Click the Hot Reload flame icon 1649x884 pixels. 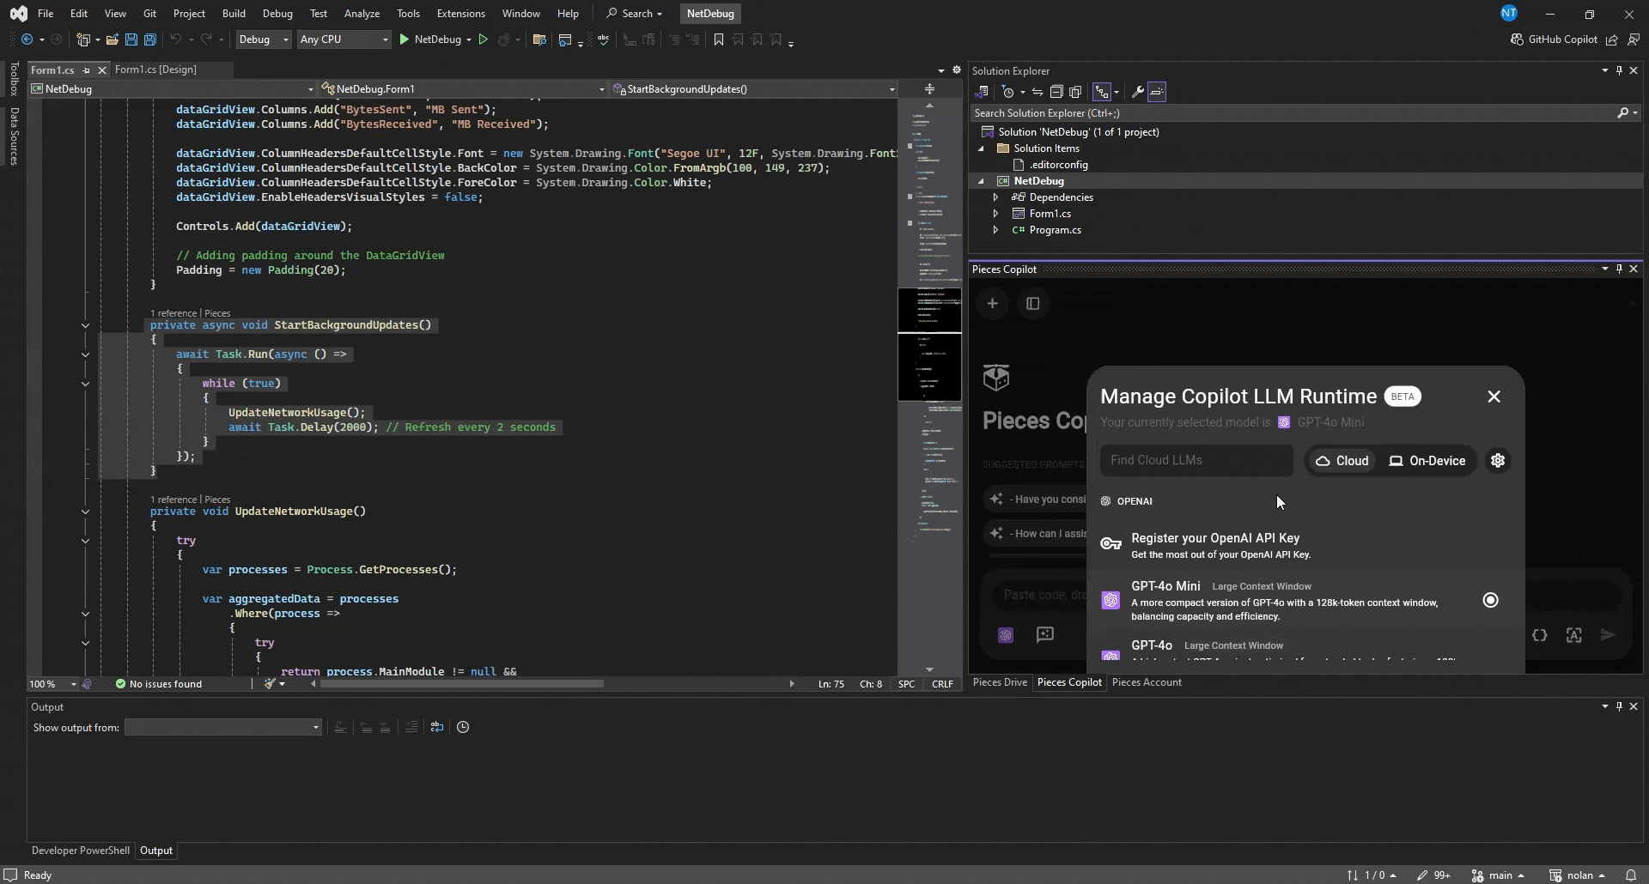pyautogui.click(x=503, y=39)
